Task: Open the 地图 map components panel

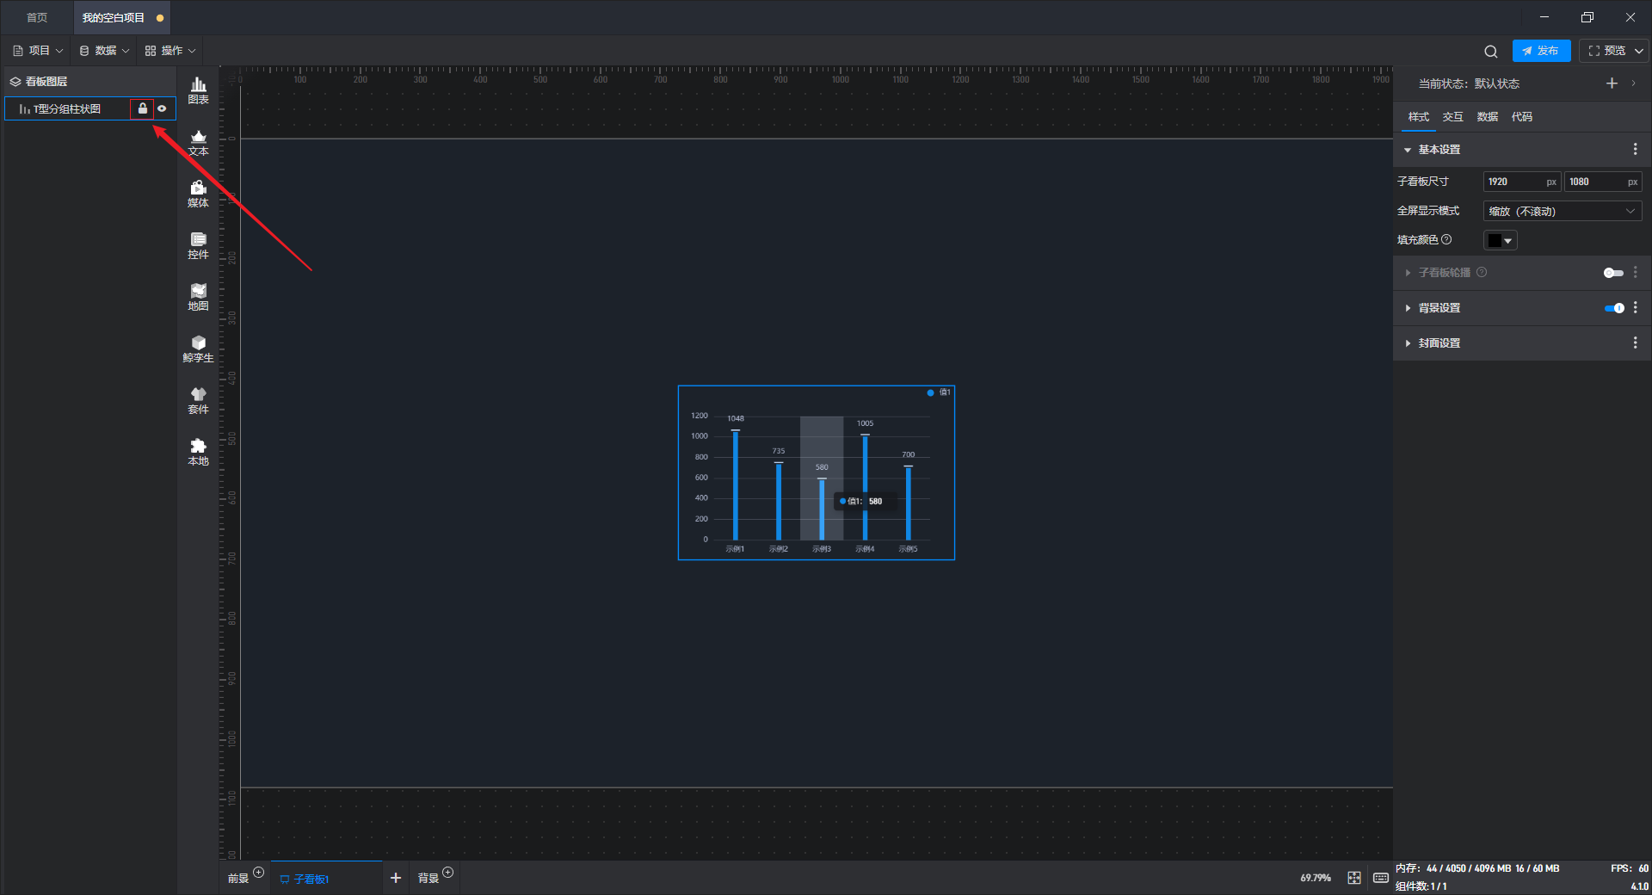Action: (198, 297)
